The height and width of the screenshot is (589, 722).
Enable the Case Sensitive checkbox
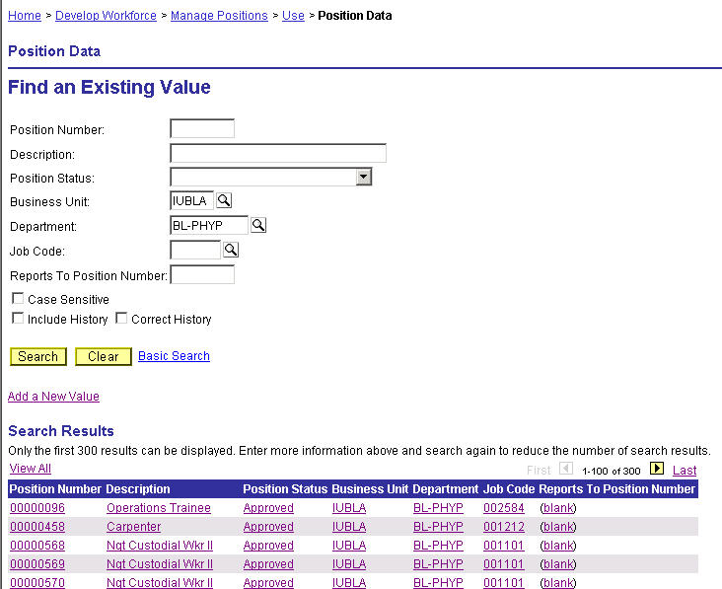(x=18, y=298)
